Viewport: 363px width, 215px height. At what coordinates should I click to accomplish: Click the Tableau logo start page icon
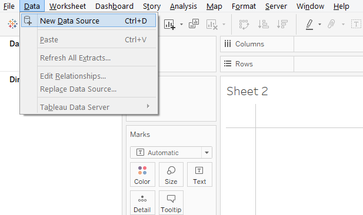coord(12,24)
